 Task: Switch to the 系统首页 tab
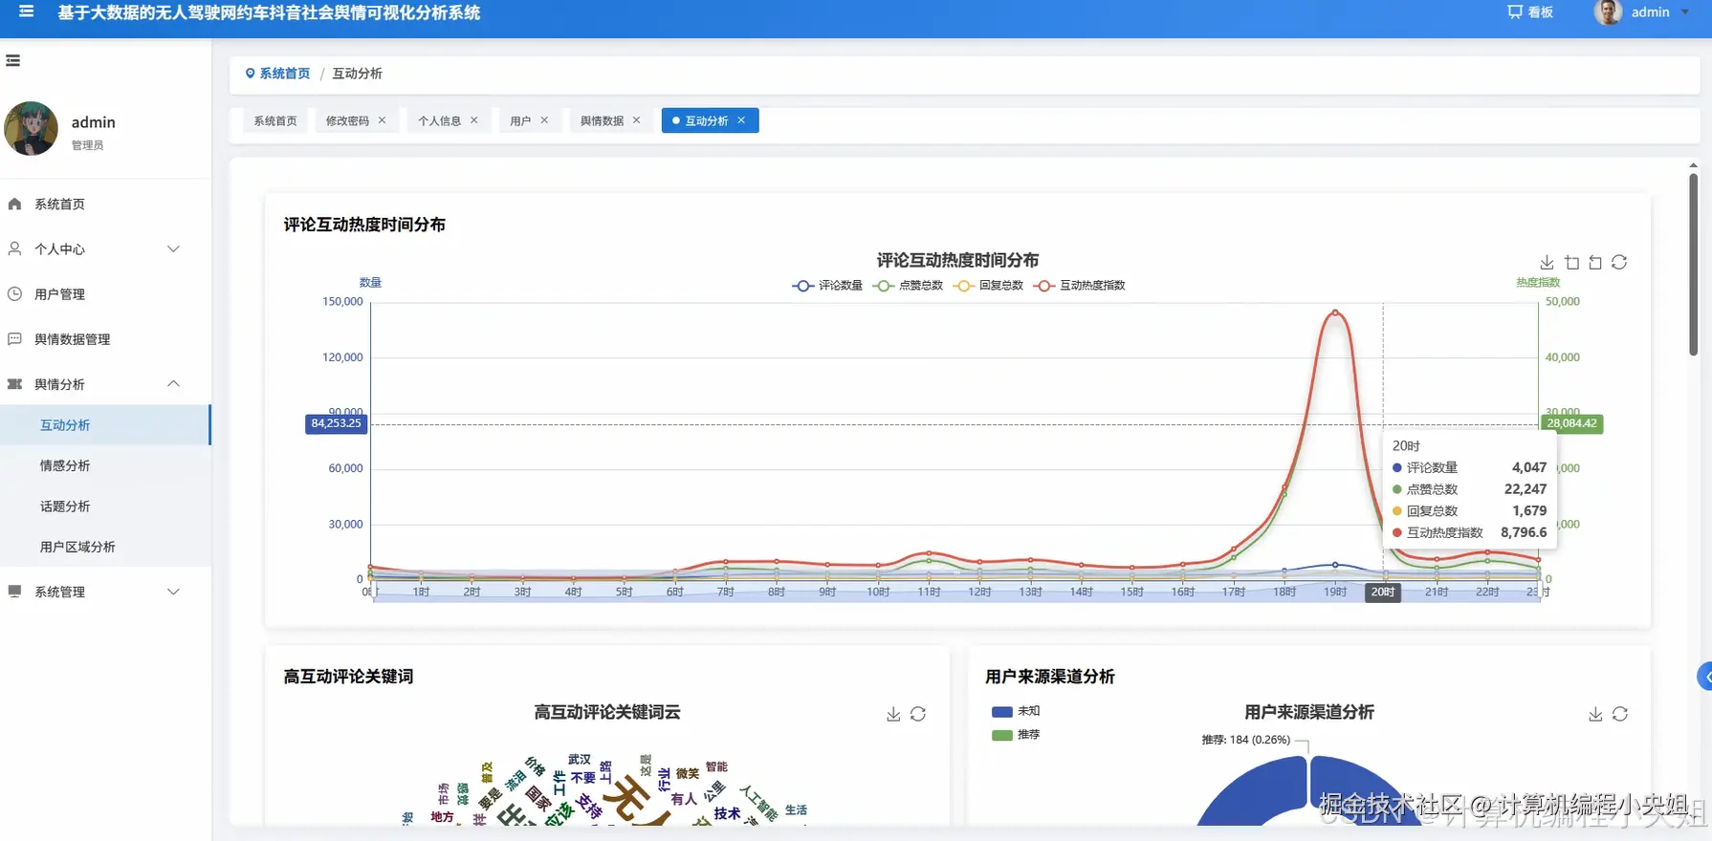point(275,120)
